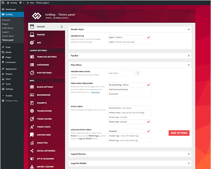Click the Save Settings button
The height and width of the screenshot is (169, 211).
[179, 133]
